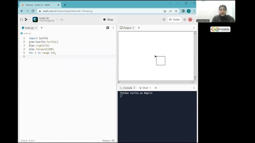
Task: Switch to the Shell tab
Action: click(x=143, y=88)
